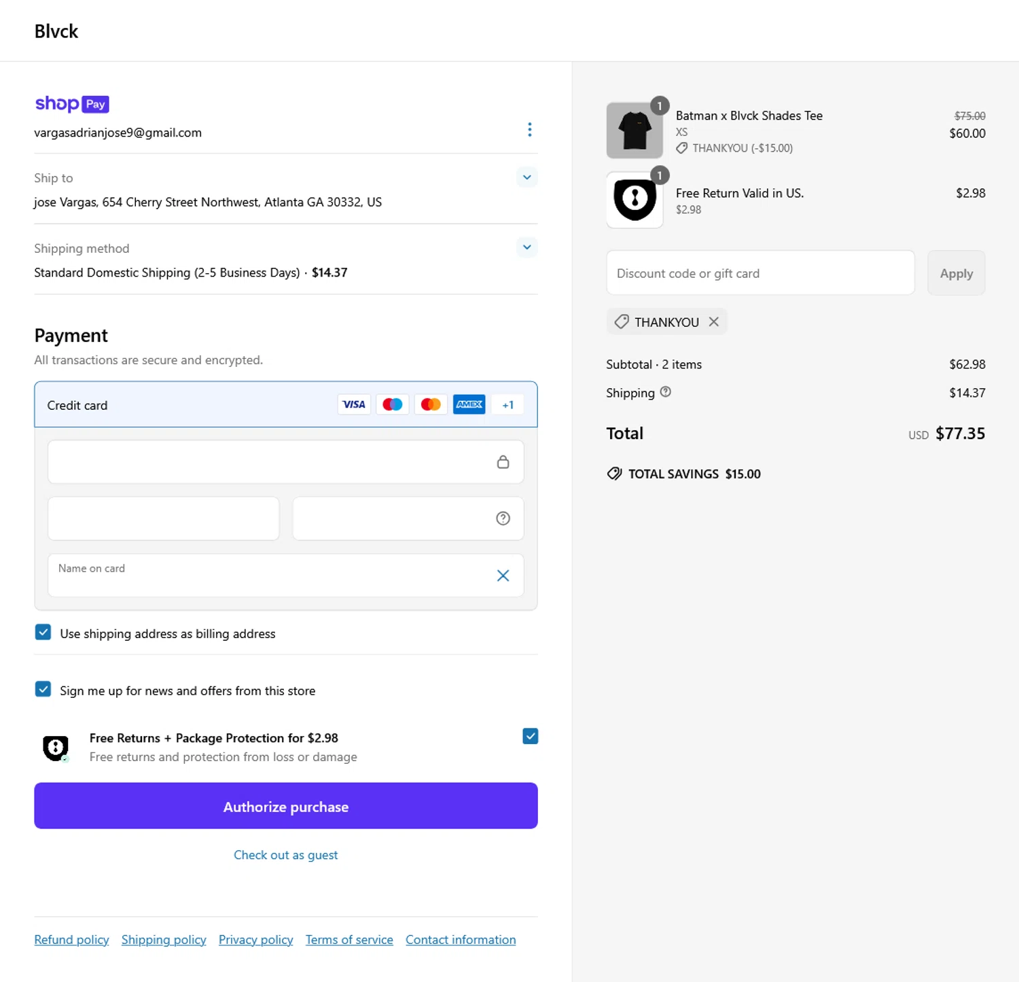This screenshot has width=1019, height=982.
Task: Open the Refund policy link
Action: tap(71, 940)
